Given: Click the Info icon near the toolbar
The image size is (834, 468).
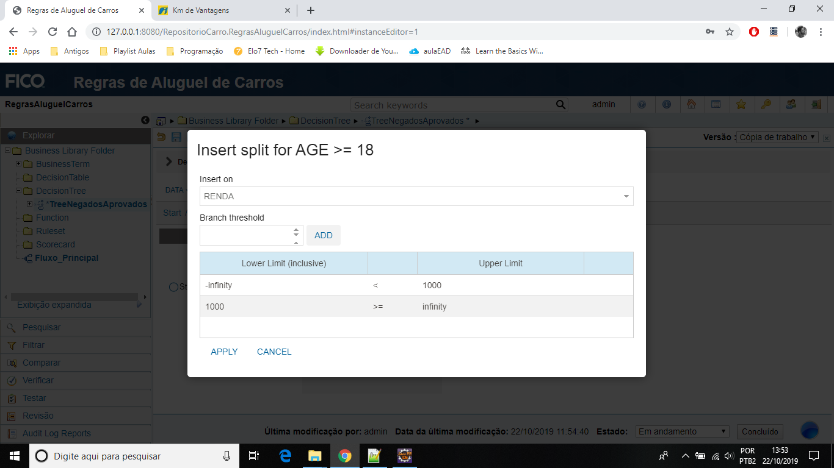Looking at the screenshot, I should (667, 104).
